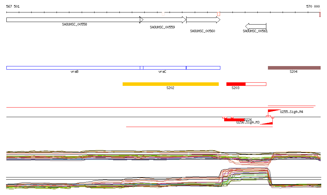327x195 pixels.
Task: Click the yellow S202 segment bar
Action: tap(171, 84)
